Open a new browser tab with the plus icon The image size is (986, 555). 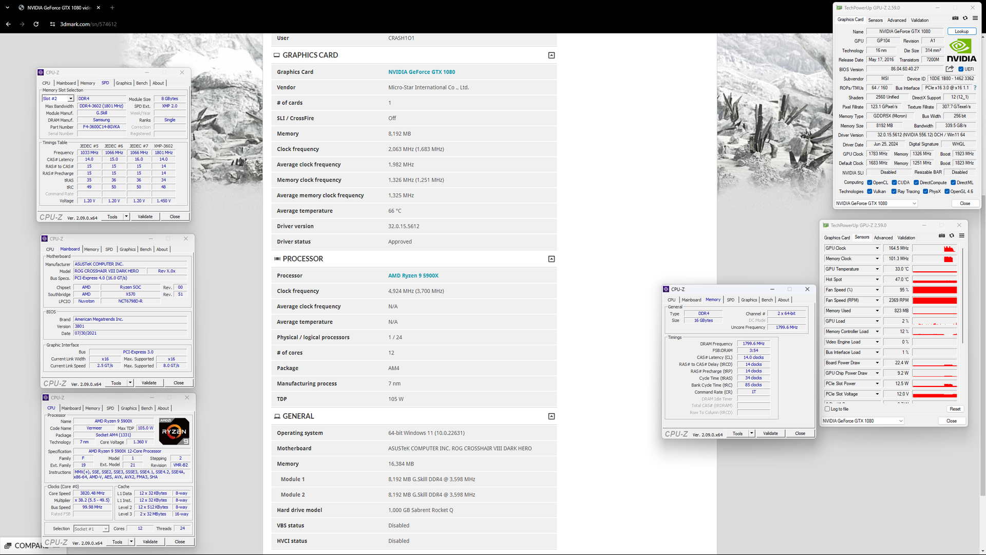pos(112,8)
